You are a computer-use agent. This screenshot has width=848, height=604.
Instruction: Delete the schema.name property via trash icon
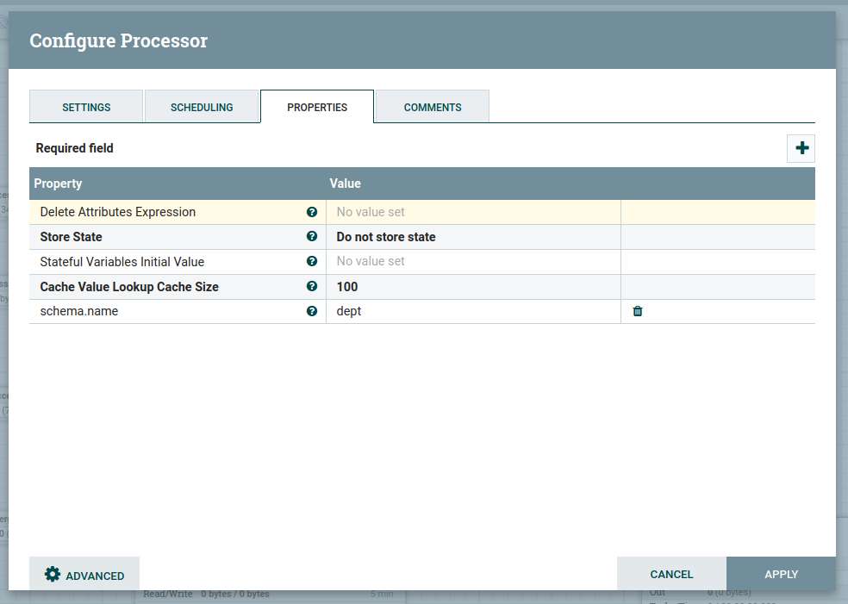(638, 311)
